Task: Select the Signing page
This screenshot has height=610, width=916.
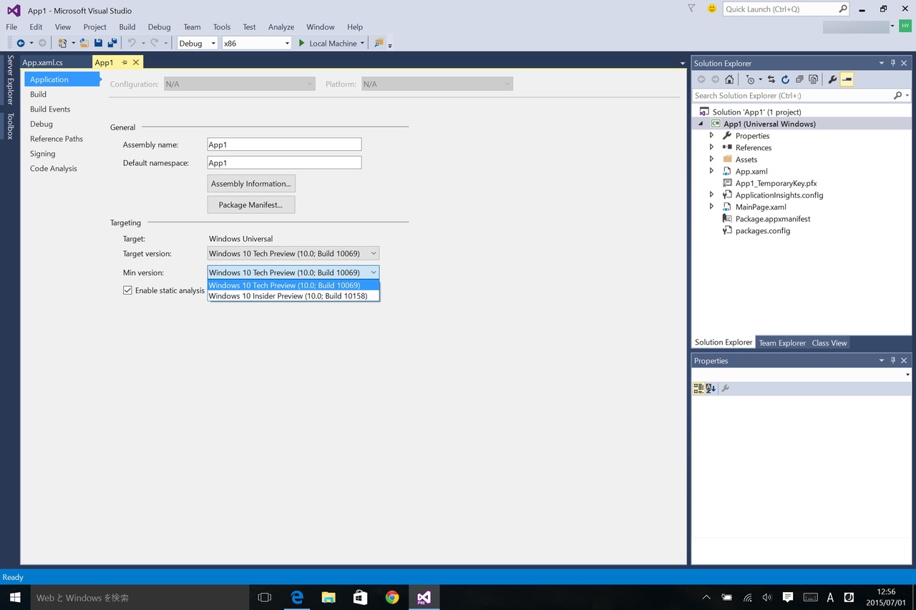Action: coord(43,154)
